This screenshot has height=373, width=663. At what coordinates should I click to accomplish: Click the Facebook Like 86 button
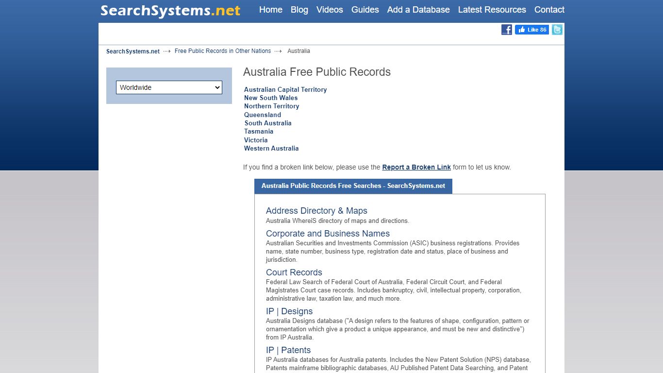click(532, 30)
